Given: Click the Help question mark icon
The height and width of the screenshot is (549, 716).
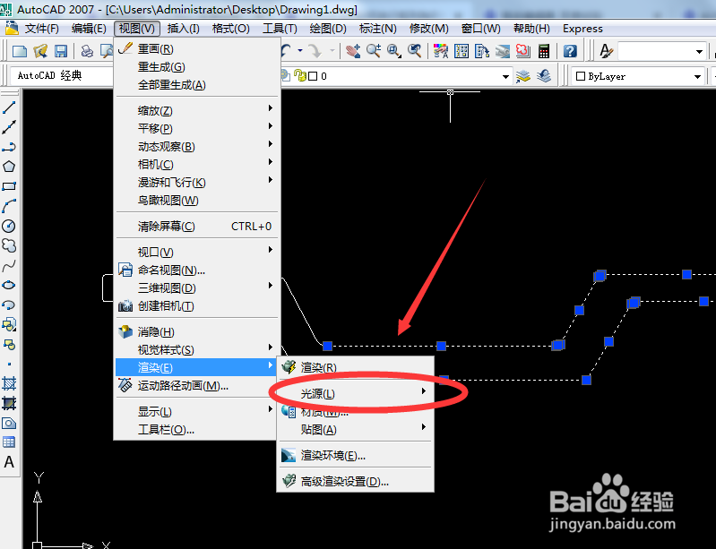Looking at the screenshot, I should click(x=570, y=51).
